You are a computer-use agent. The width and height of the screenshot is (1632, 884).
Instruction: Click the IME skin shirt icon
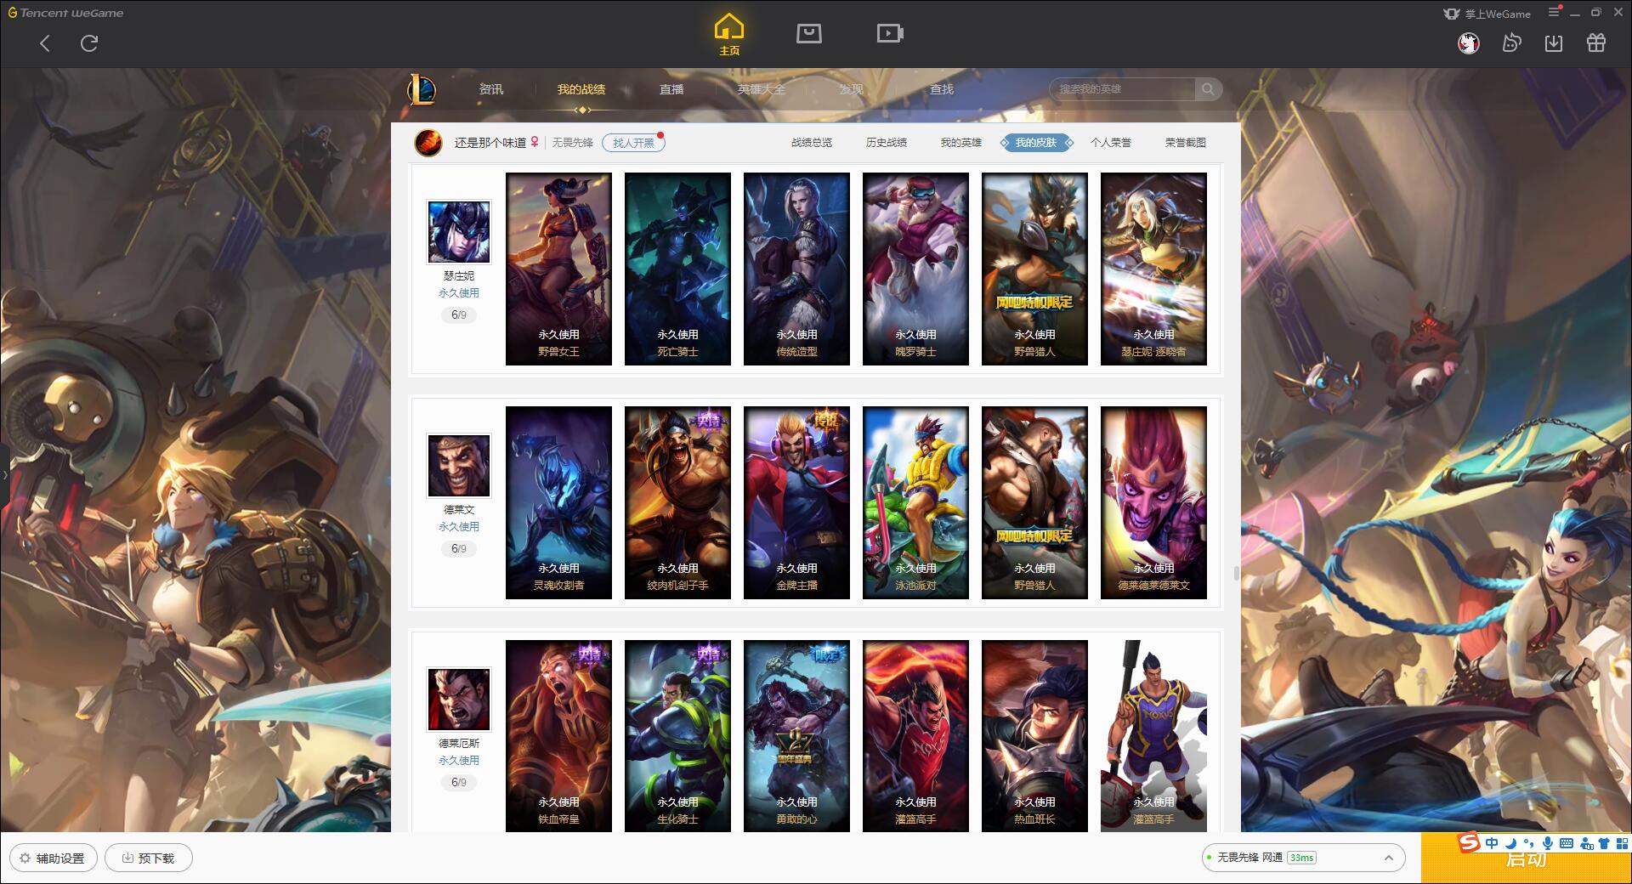[1604, 843]
